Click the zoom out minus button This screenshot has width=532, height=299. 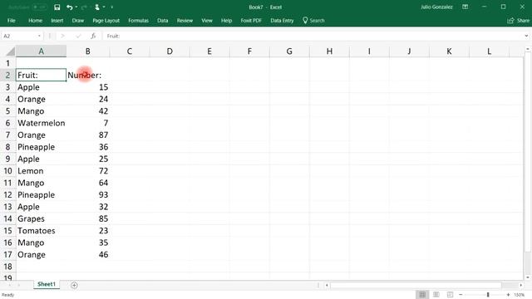pos(461,295)
